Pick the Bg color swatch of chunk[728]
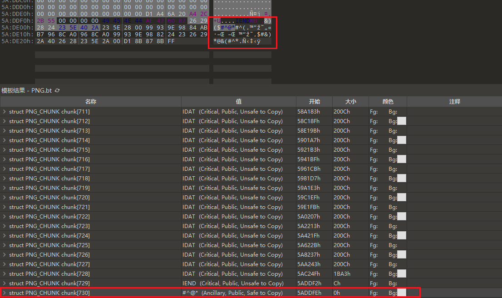This screenshot has width=502, height=298. click(x=402, y=274)
